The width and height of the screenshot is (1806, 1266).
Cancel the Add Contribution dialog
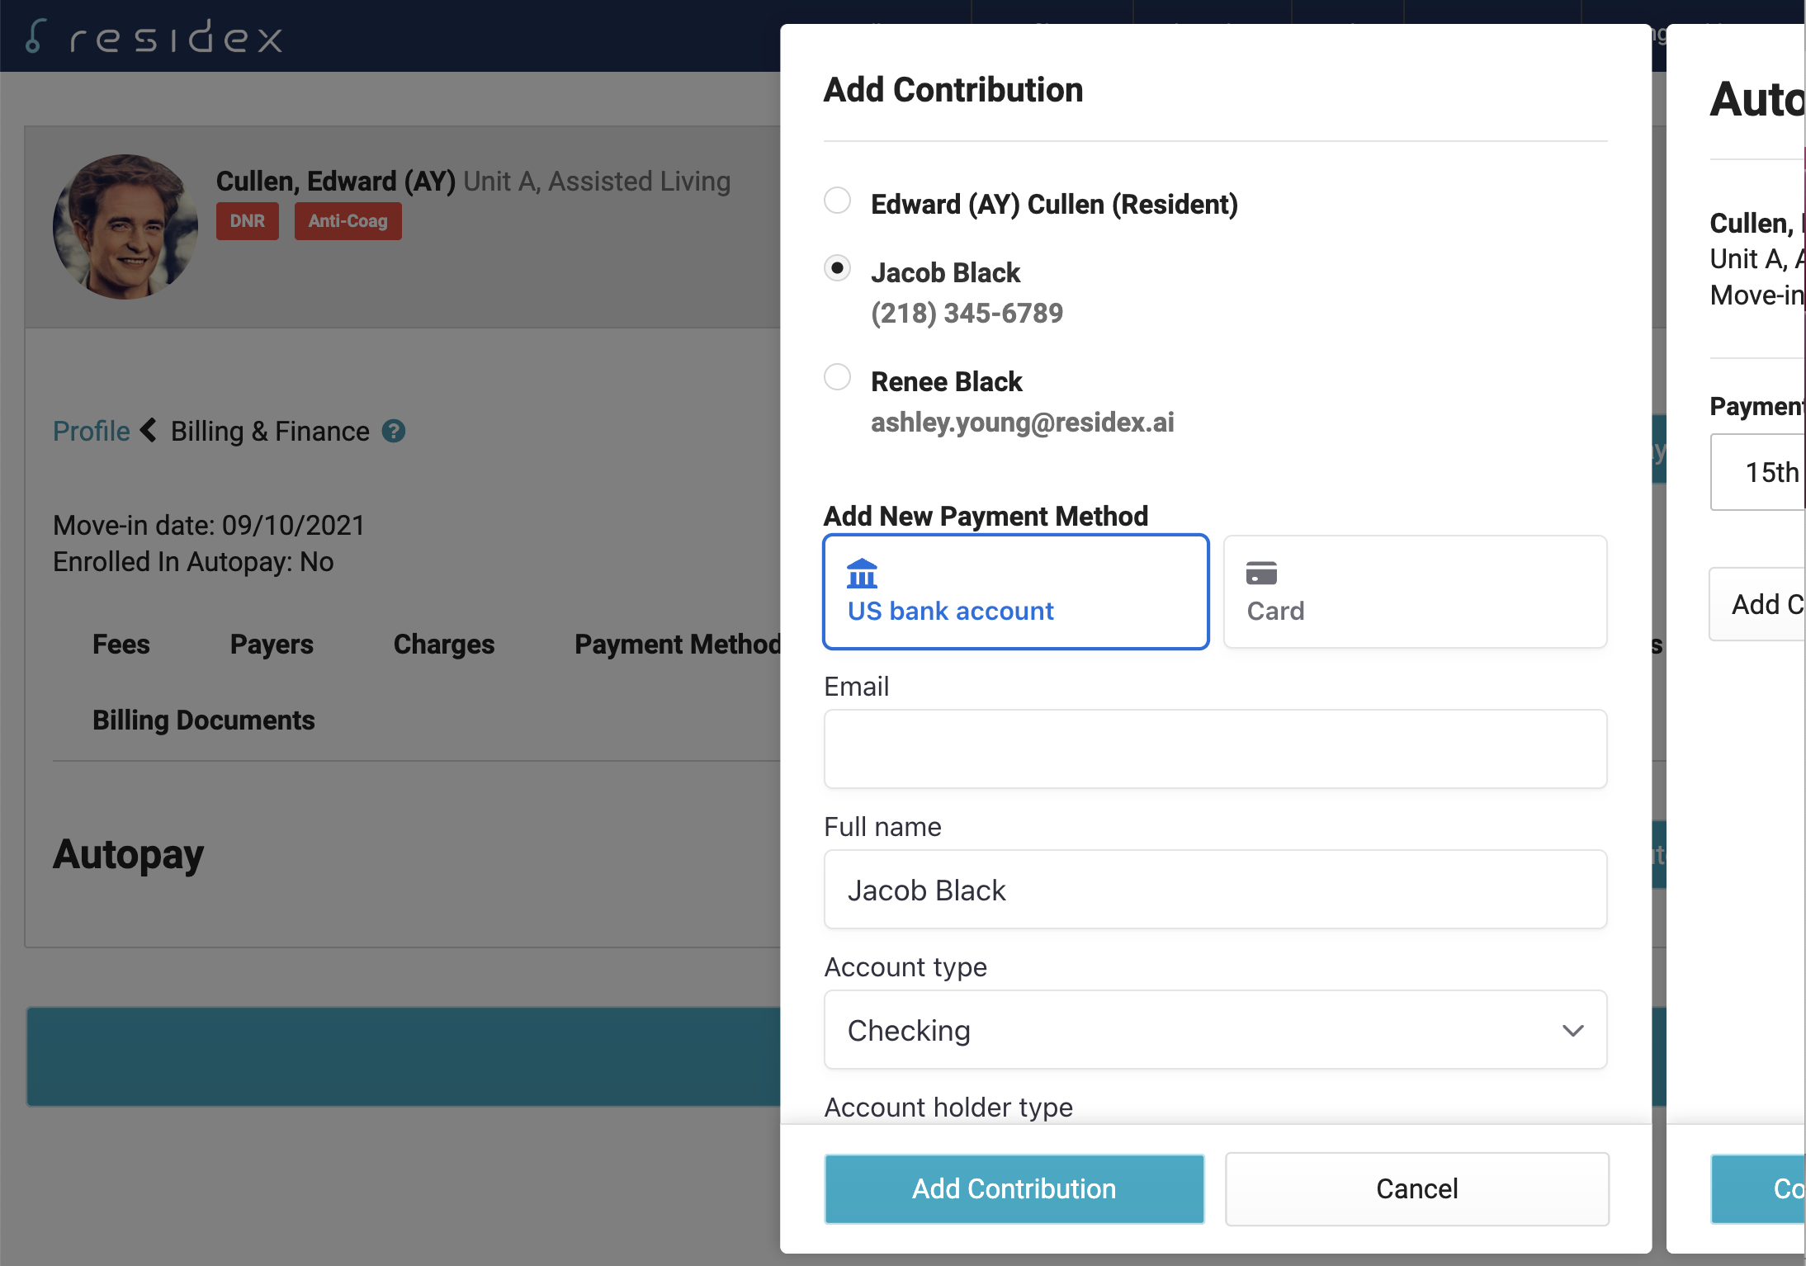[1416, 1188]
